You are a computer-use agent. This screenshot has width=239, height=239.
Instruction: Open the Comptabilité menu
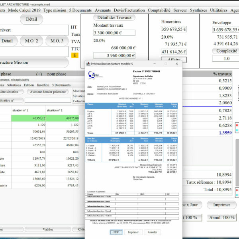point(159,10)
